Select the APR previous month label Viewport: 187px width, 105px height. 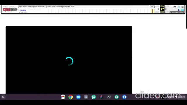[x=157, y=6]
